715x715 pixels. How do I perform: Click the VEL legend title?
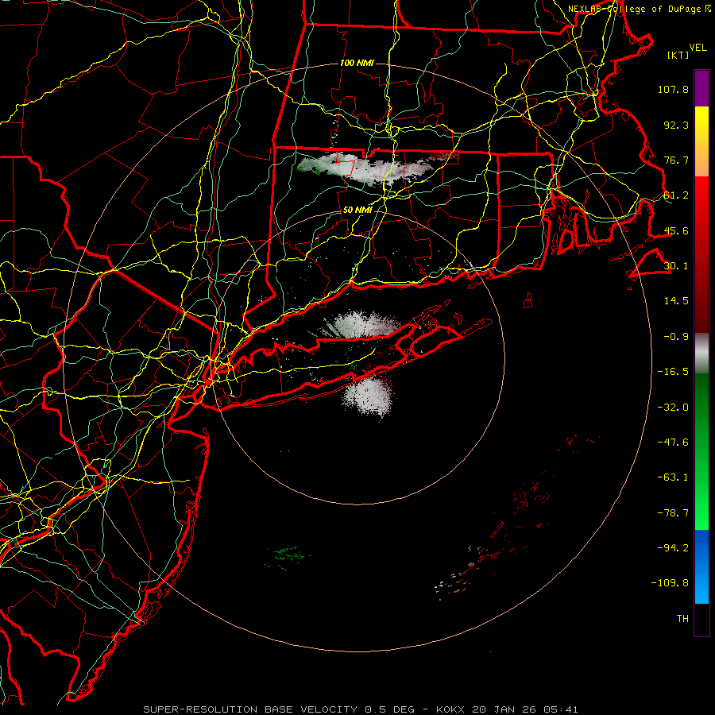(x=698, y=48)
